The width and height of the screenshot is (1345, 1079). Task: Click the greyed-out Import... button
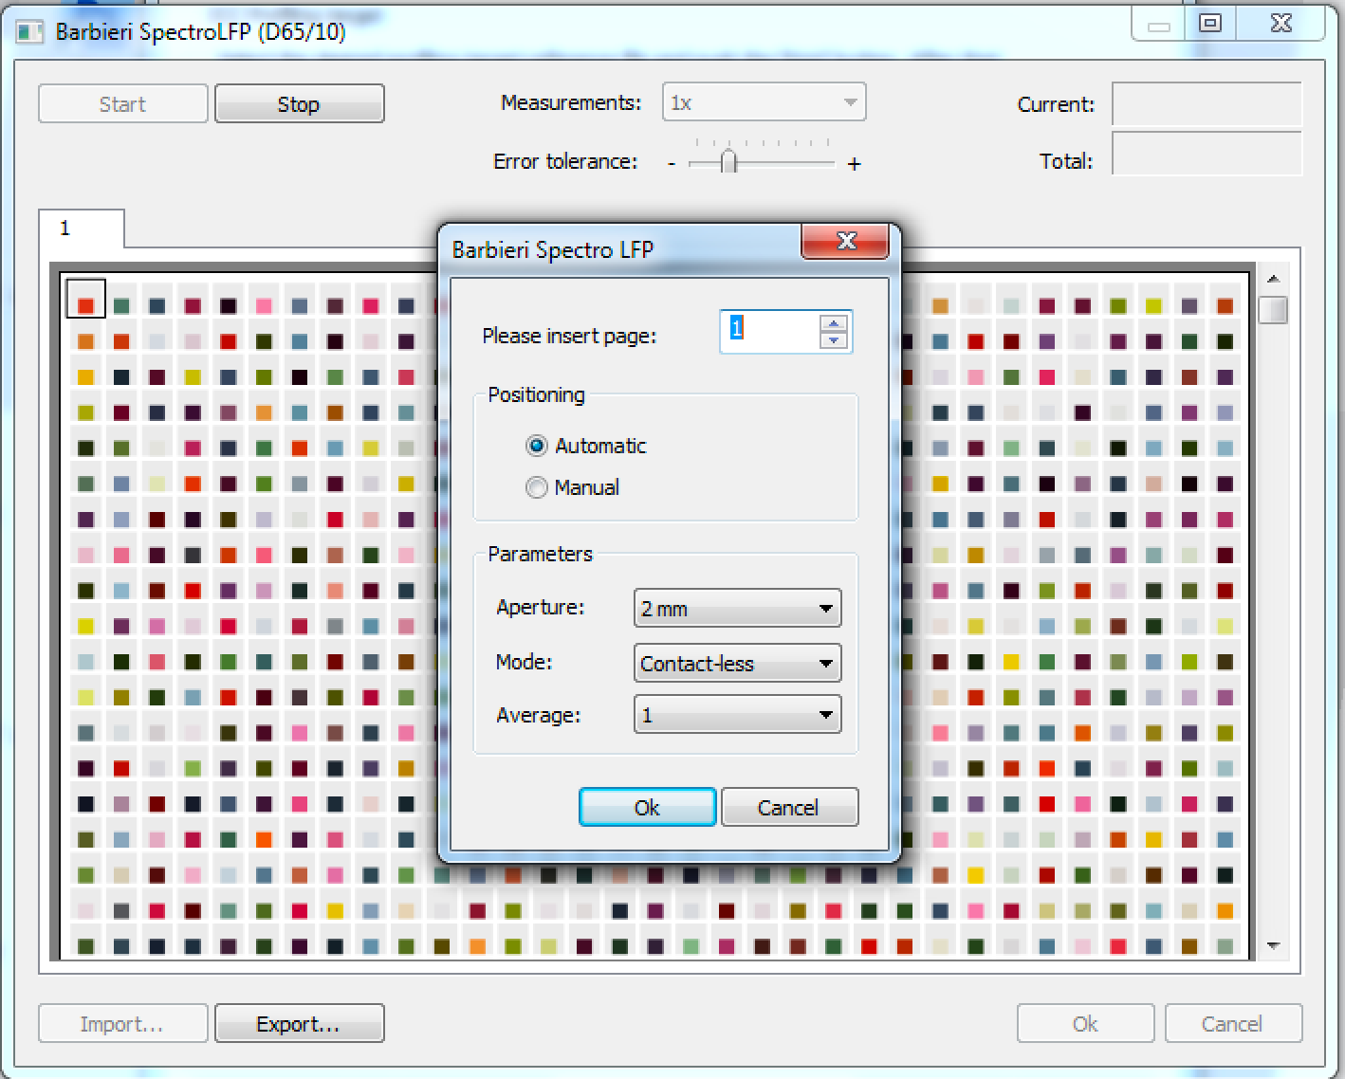tap(122, 1024)
